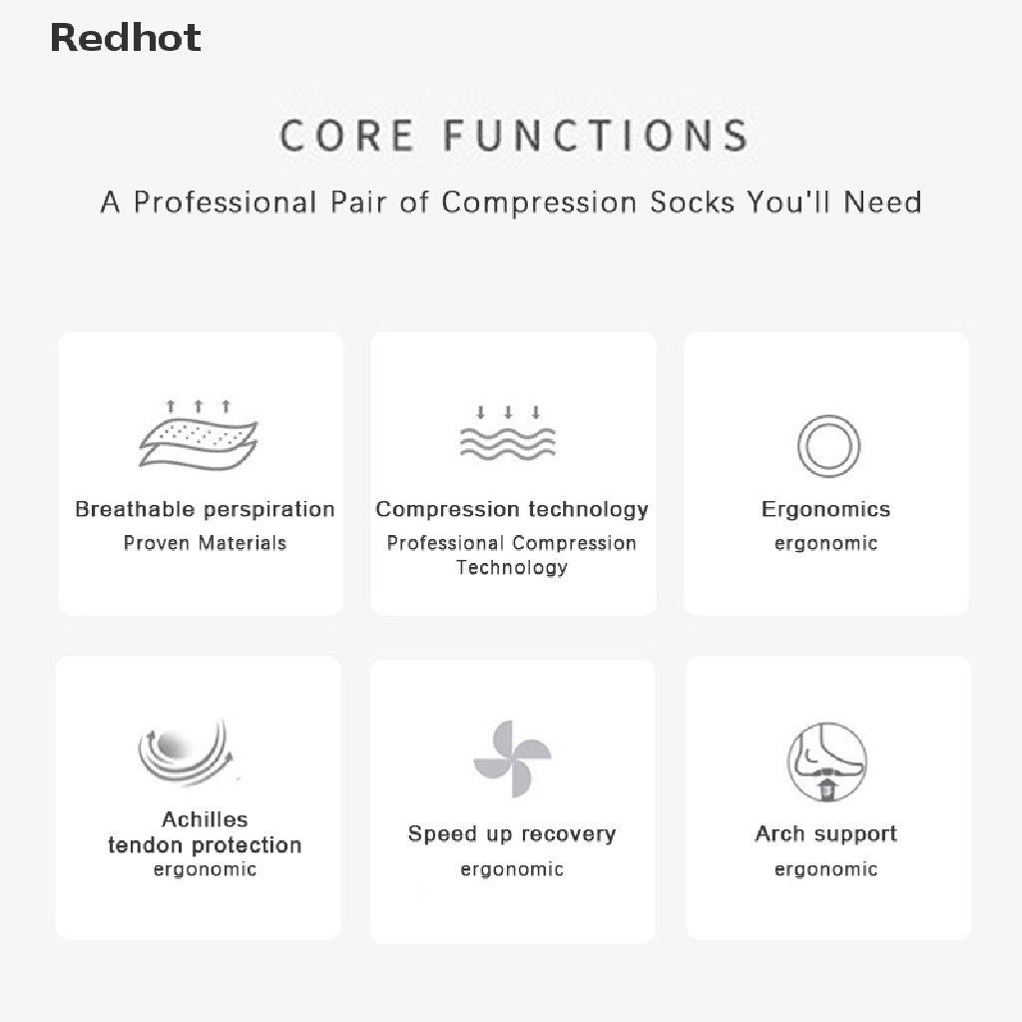
Task: Select the CORE FUNCTIONS heading
Action: tap(513, 136)
